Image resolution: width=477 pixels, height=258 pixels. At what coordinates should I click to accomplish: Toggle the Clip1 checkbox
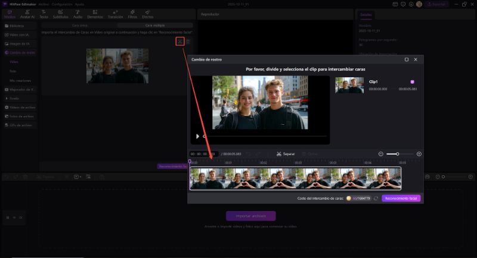412,82
